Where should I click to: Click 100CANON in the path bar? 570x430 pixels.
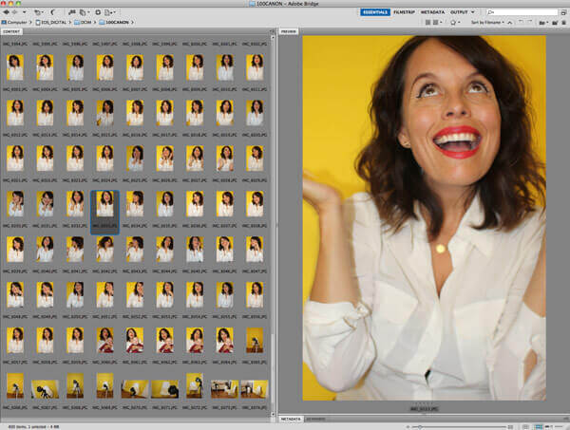pos(114,22)
